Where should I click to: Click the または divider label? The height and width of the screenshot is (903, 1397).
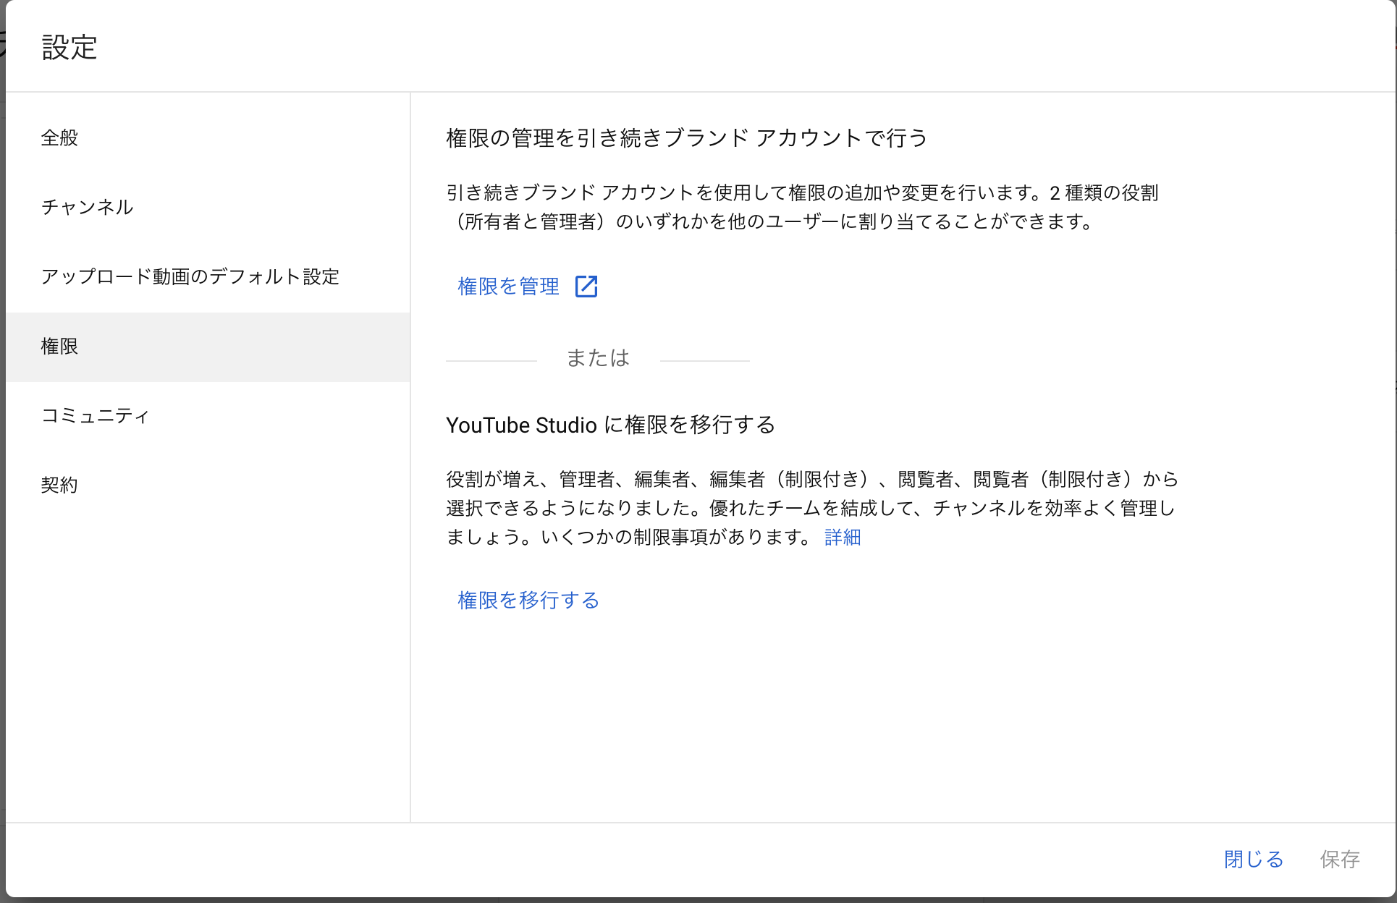pyautogui.click(x=598, y=357)
